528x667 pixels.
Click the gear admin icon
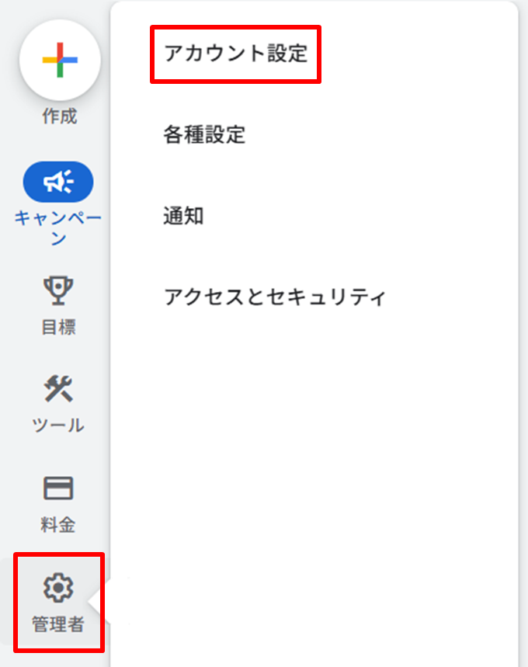click(58, 588)
